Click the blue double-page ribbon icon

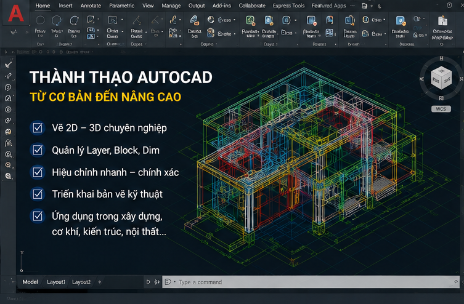pos(350,20)
